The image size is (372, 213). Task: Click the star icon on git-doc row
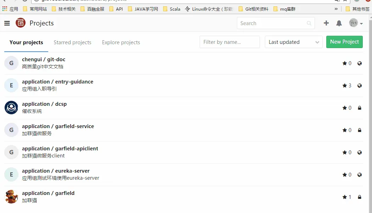344,63
